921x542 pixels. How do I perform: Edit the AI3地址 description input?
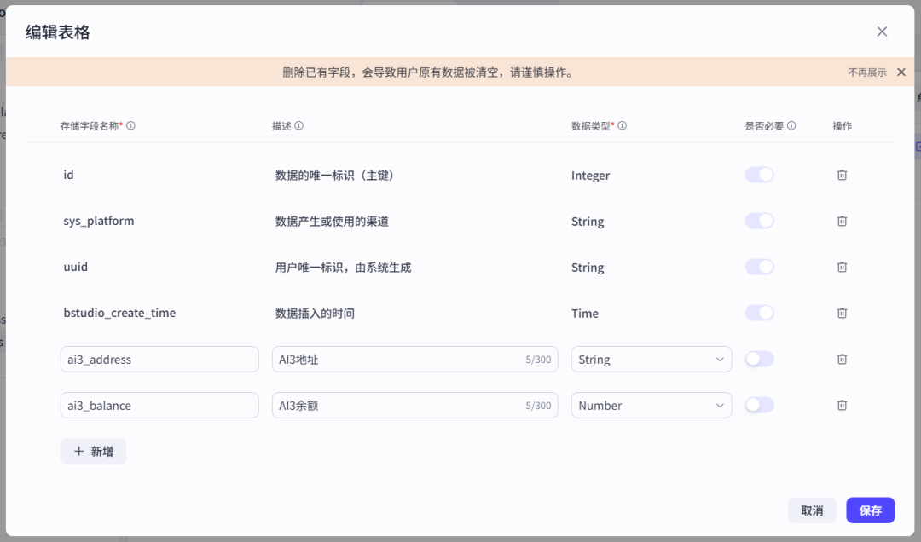414,360
